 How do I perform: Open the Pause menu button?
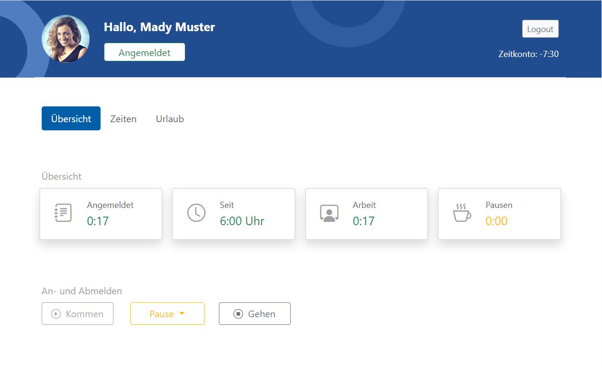pos(162,314)
